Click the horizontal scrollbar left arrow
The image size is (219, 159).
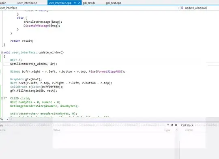click(11, 119)
